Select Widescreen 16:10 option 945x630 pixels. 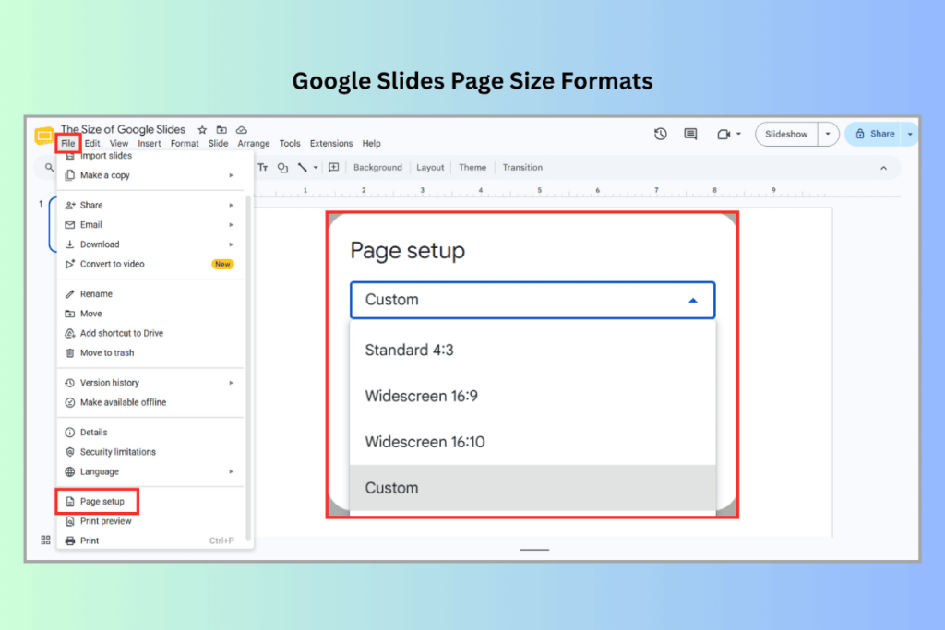pyautogui.click(x=532, y=442)
